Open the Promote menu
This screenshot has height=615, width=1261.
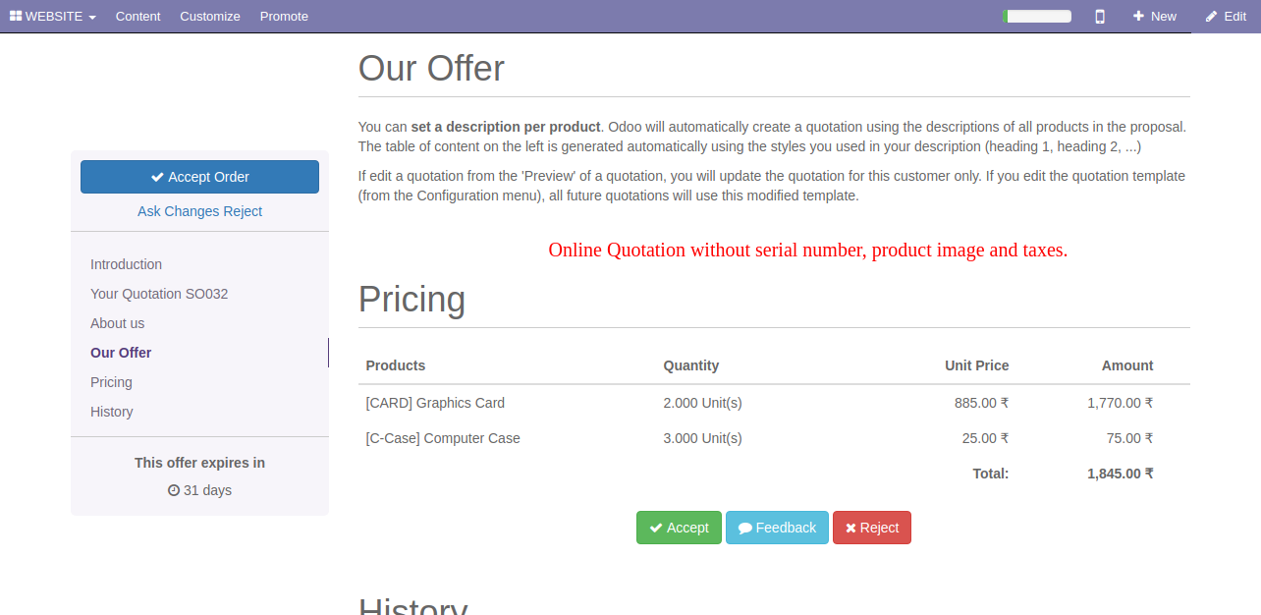[x=284, y=16]
